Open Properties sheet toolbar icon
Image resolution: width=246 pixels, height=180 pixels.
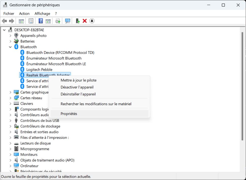[31, 21]
